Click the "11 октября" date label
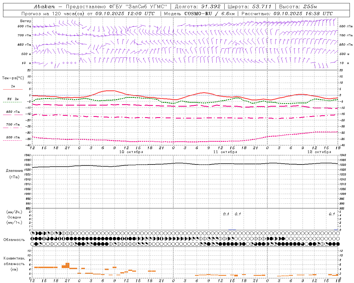The height and width of the screenshot is (283, 354). click(x=225, y=152)
